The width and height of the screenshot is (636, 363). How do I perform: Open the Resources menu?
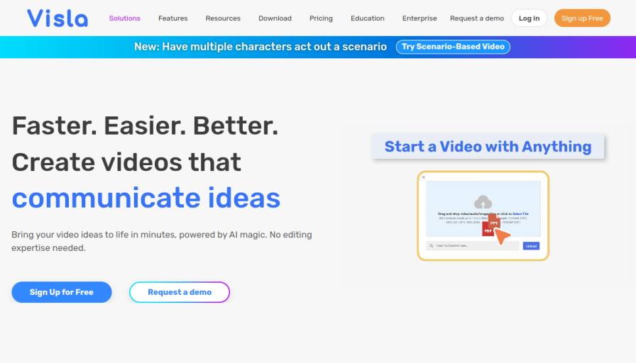pyautogui.click(x=223, y=18)
